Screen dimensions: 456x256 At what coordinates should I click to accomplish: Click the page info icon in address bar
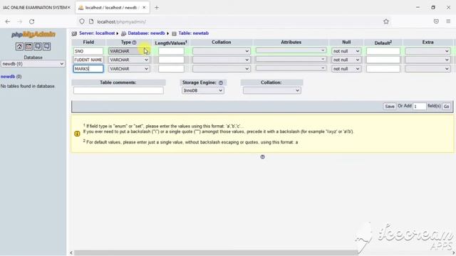pyautogui.click(x=91, y=21)
